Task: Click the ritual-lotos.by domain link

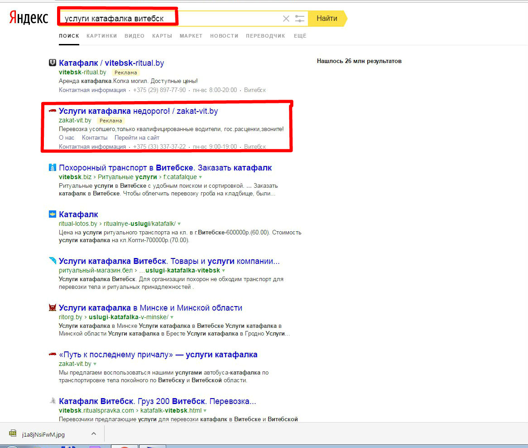Action: [78, 224]
